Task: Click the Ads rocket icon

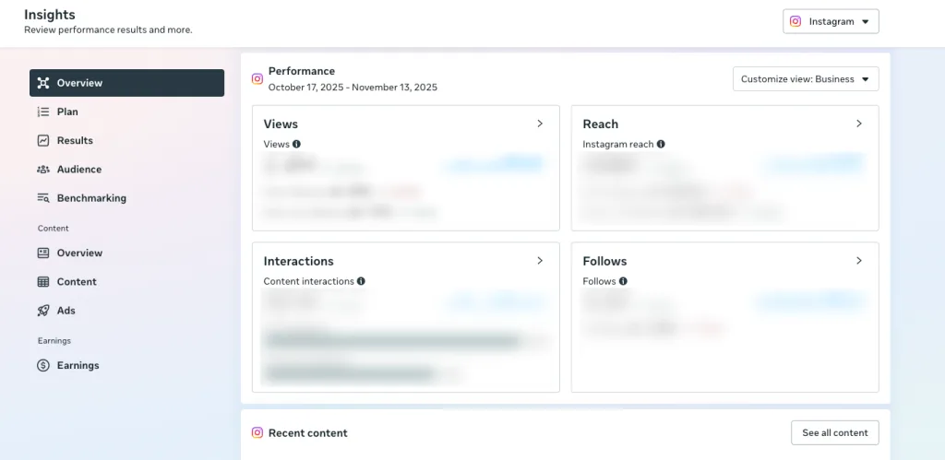Action: coord(43,311)
